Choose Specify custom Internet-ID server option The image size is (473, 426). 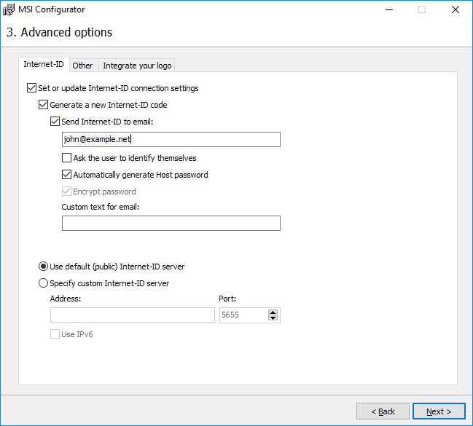(x=44, y=283)
